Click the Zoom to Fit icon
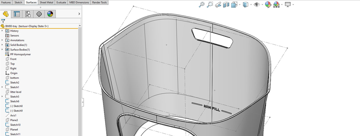360x136 pixels. 202,4
